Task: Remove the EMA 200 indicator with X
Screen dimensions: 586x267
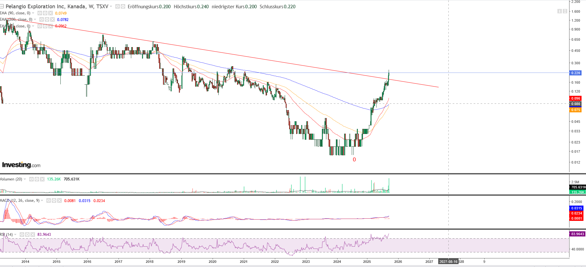Action: tap(52, 19)
